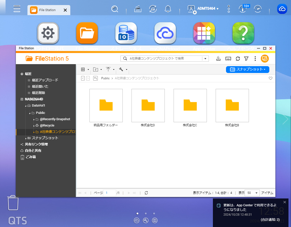
Task: Add current folder to favorites heart icon
Action: pyautogui.click(x=271, y=78)
